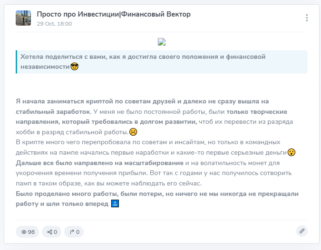The height and width of the screenshot is (250, 321).
Task: Open channel Просто про Инвестиции|Финансовый Вектор
Action: pos(114,14)
